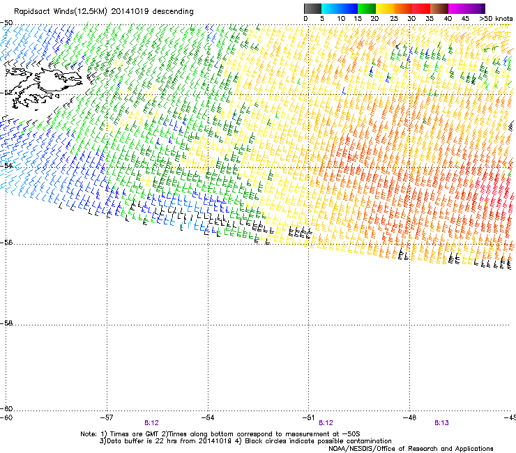This screenshot has height=453, width=516.
Task: Click the '40' label under the color scale
Action: 448,19
